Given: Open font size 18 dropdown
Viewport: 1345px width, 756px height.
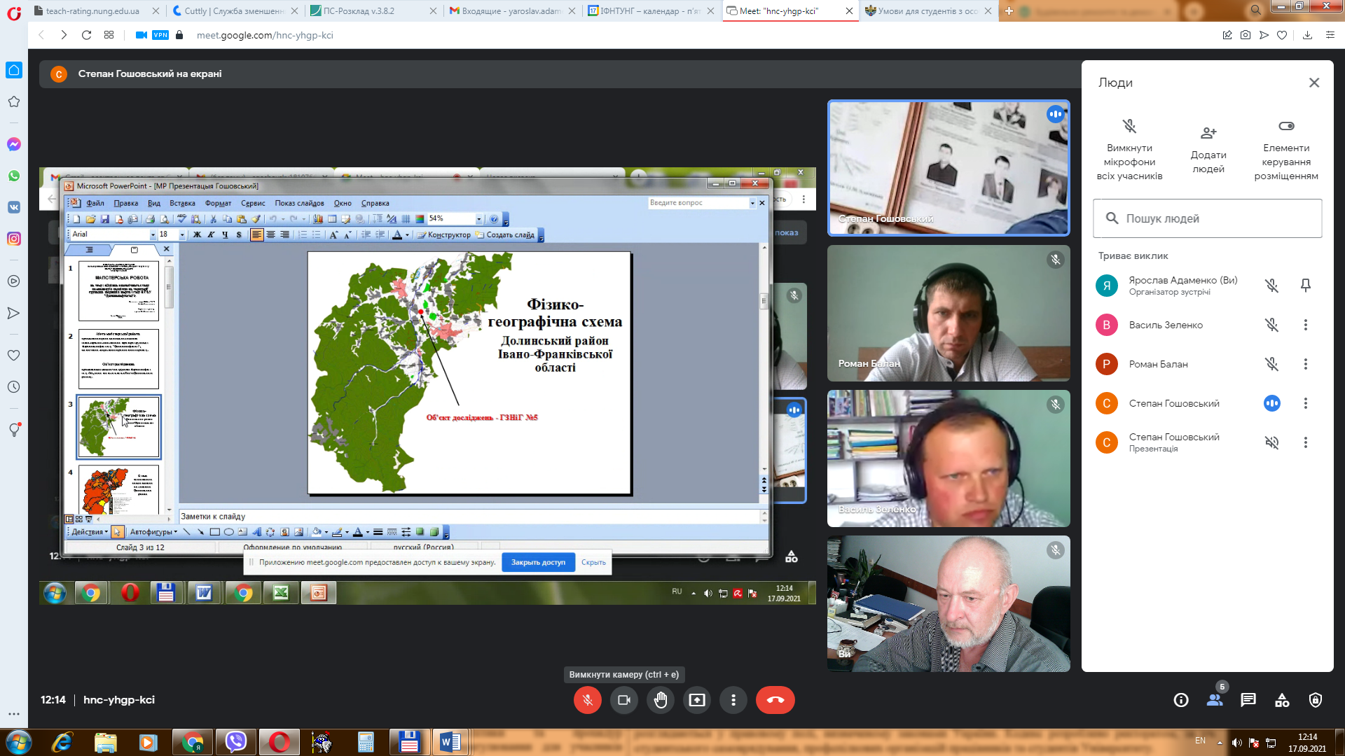Looking at the screenshot, I should pos(181,234).
